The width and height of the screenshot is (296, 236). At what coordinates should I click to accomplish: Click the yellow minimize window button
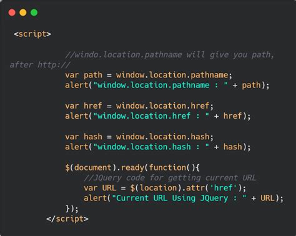point(23,12)
